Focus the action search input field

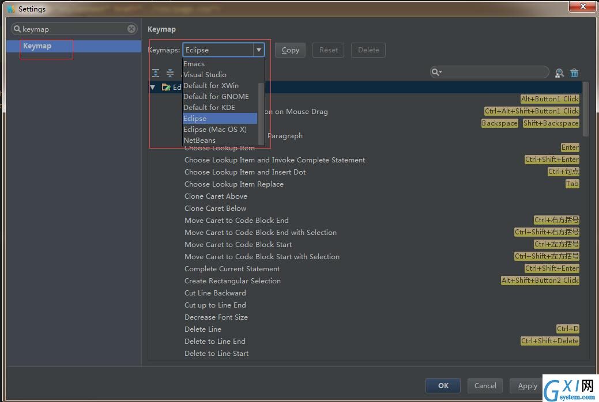[489, 72]
